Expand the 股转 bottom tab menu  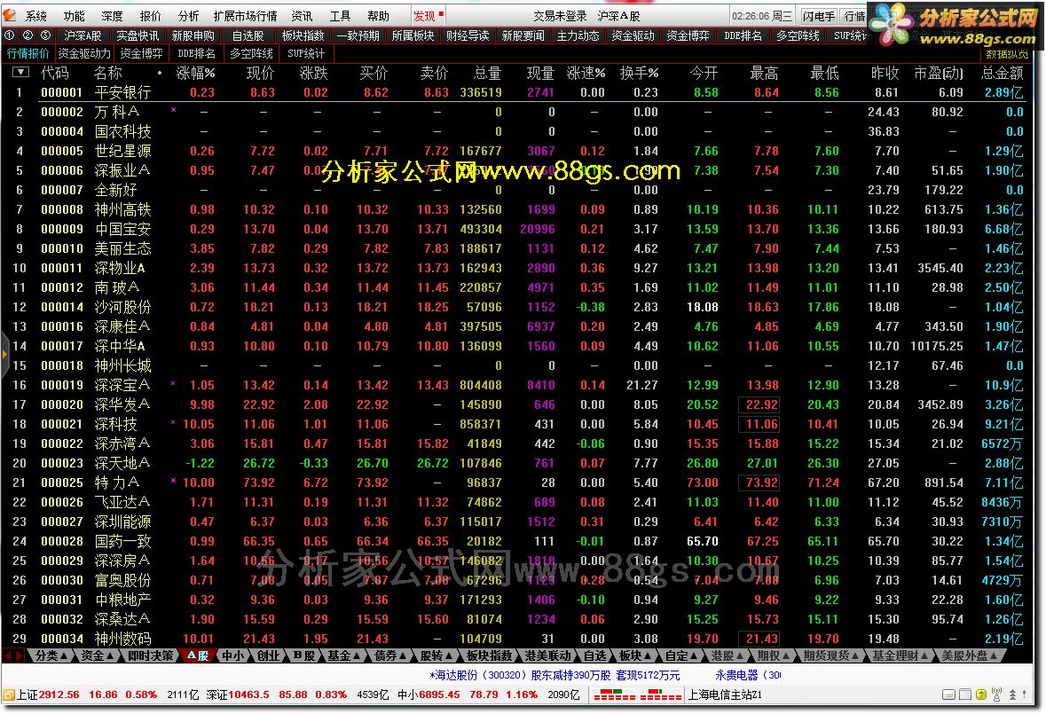(437, 656)
